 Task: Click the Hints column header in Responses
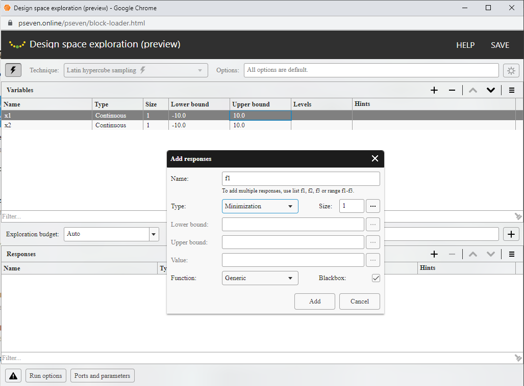click(x=466, y=268)
